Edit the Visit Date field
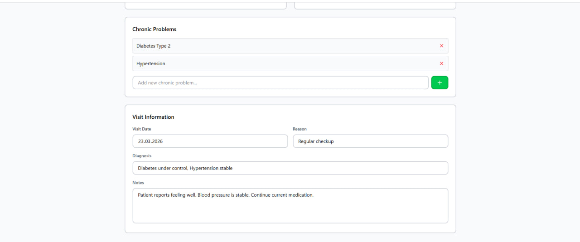This screenshot has width=580, height=242. pyautogui.click(x=210, y=141)
